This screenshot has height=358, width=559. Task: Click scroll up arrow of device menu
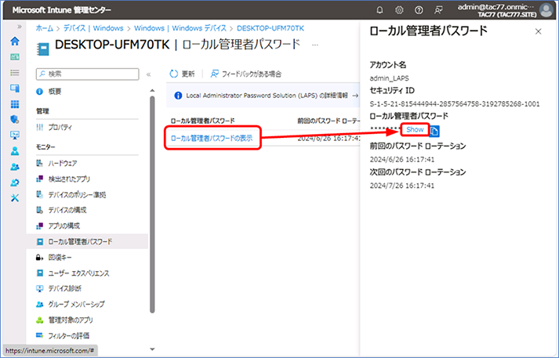click(x=152, y=91)
